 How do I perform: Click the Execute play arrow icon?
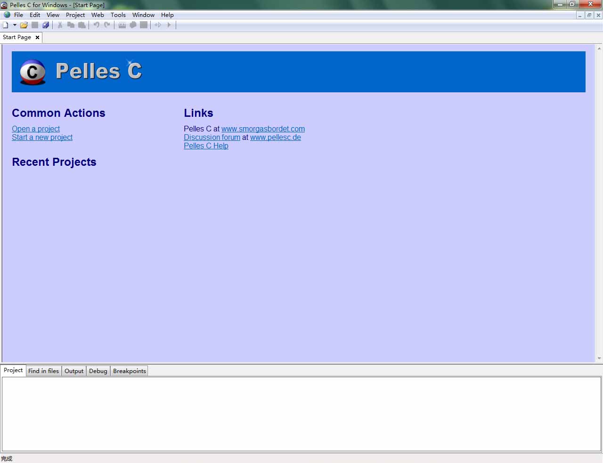pyautogui.click(x=169, y=25)
